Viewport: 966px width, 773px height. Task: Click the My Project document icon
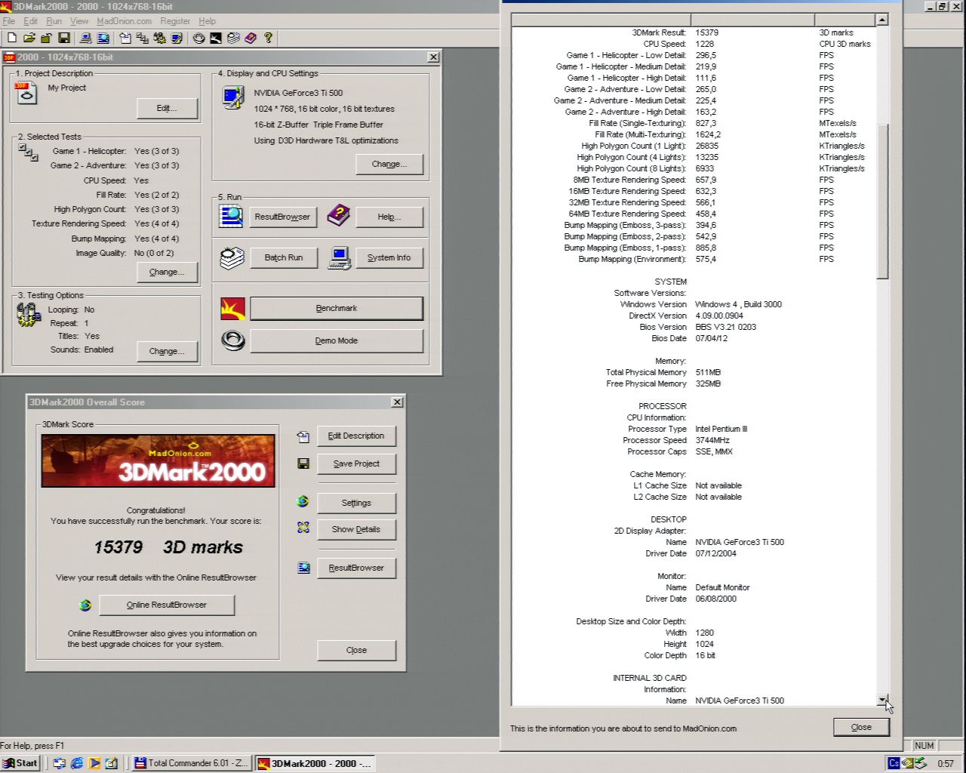coord(26,93)
